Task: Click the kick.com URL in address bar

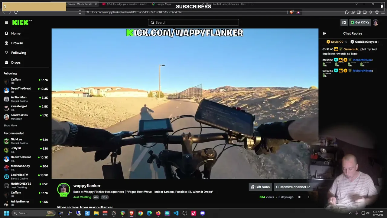Action: (x=137, y=12)
